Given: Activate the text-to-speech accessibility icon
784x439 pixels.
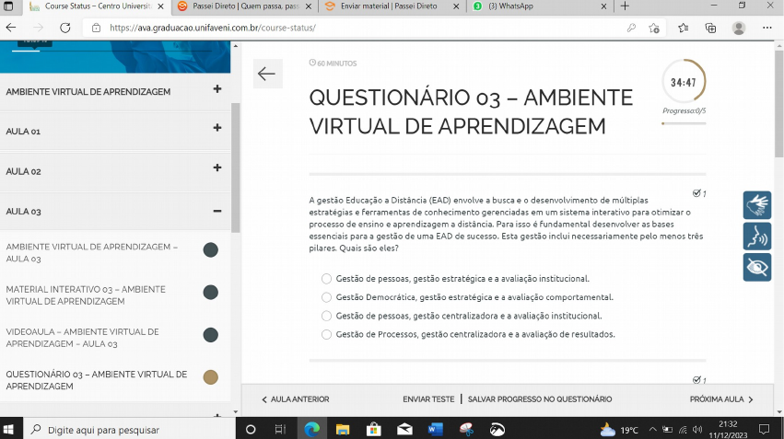Looking at the screenshot, I should tap(756, 237).
